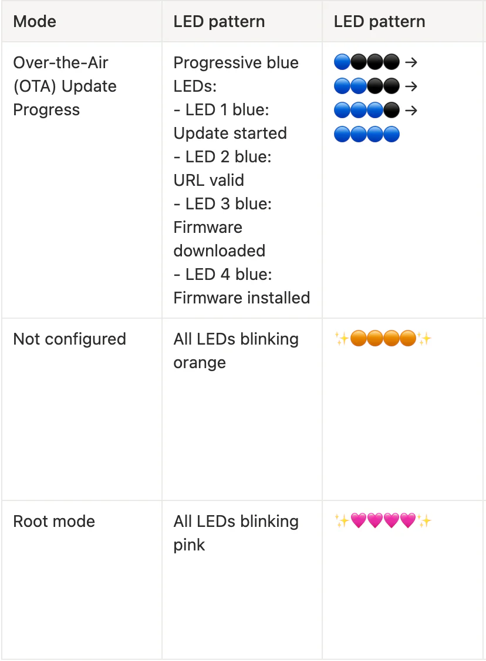Click the "Firmware installed" line
The height and width of the screenshot is (661, 486).
tap(241, 298)
